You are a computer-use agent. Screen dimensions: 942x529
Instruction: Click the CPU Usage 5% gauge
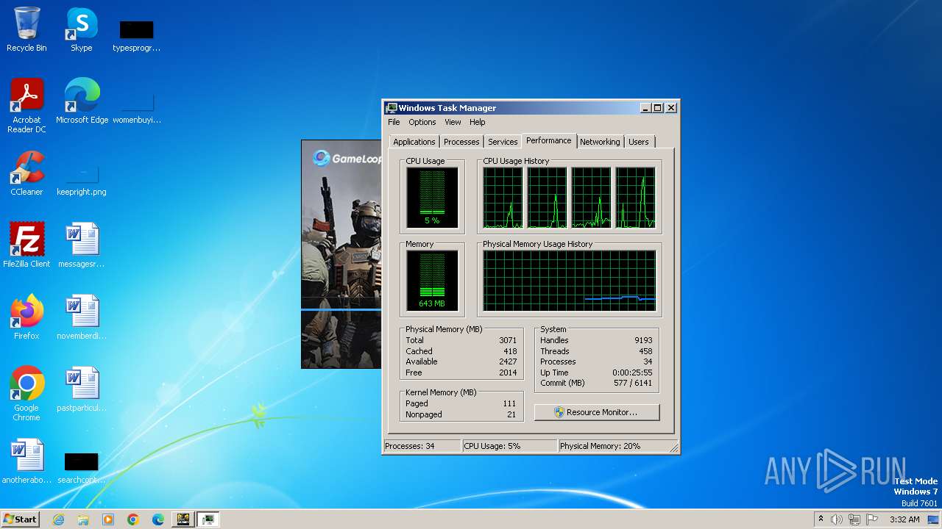(x=432, y=197)
